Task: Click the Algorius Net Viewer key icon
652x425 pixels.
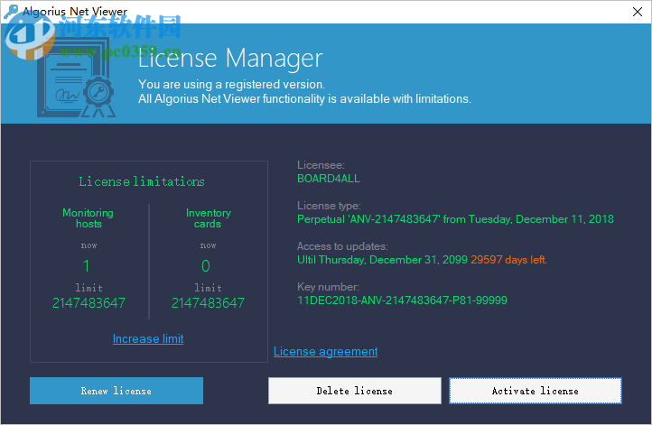Action: pos(11,12)
